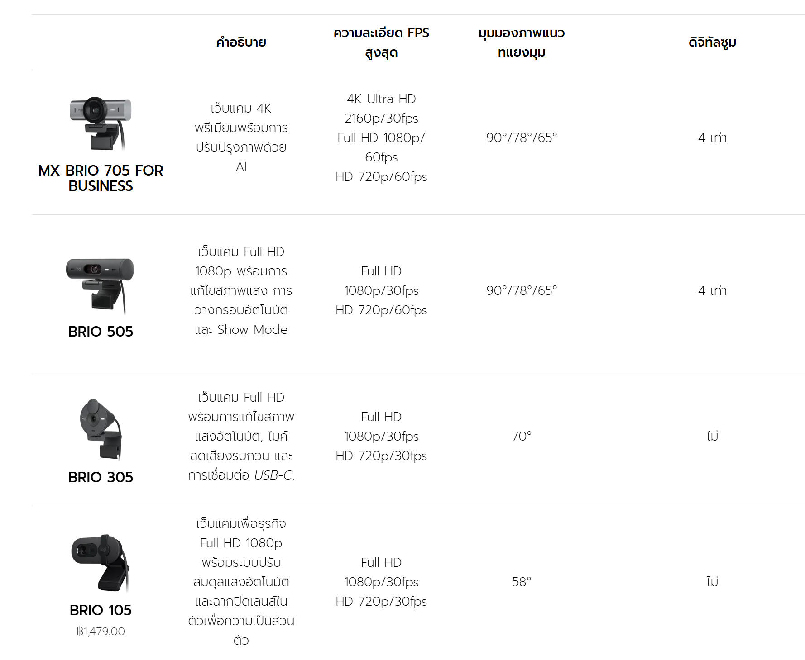The width and height of the screenshot is (805, 660).
Task: Click the USB-C description text for Brio 305
Action: point(274,475)
